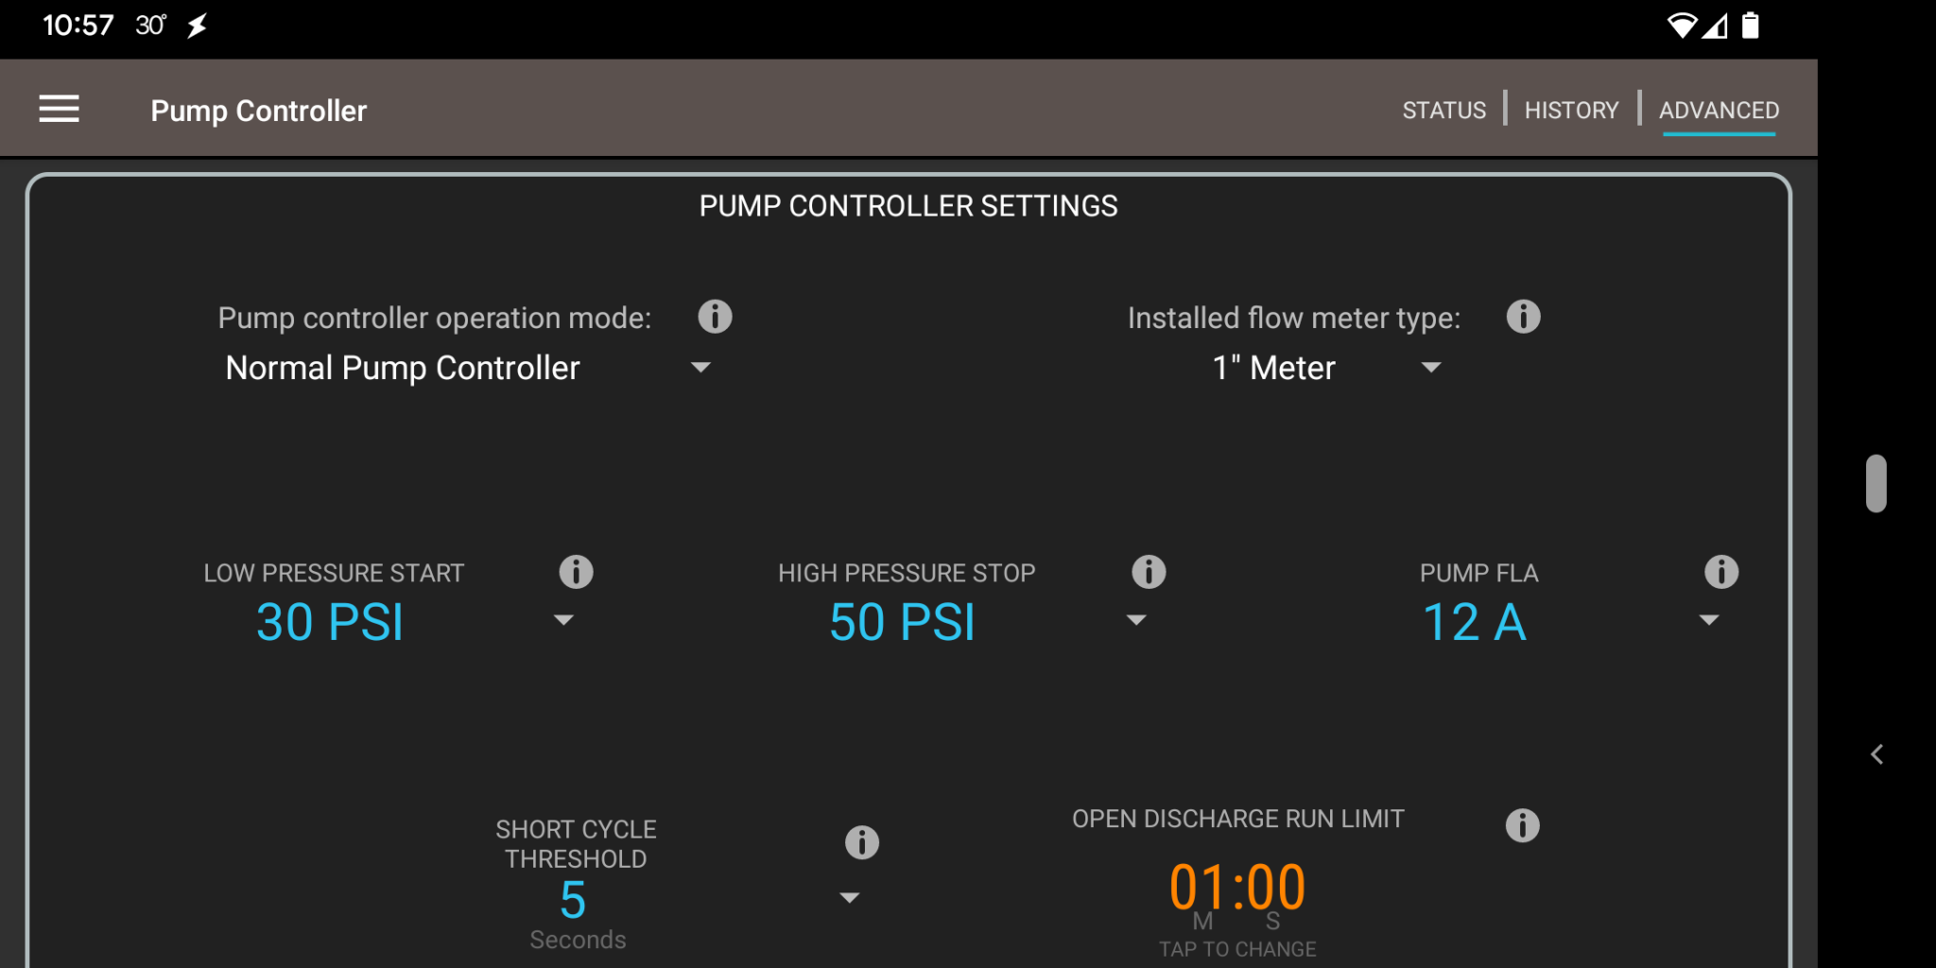Click the Wi-Fi status bar icon
The image size is (1936, 968).
point(1682,26)
